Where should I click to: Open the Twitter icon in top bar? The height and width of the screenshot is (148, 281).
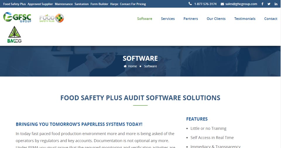tap(269, 4)
